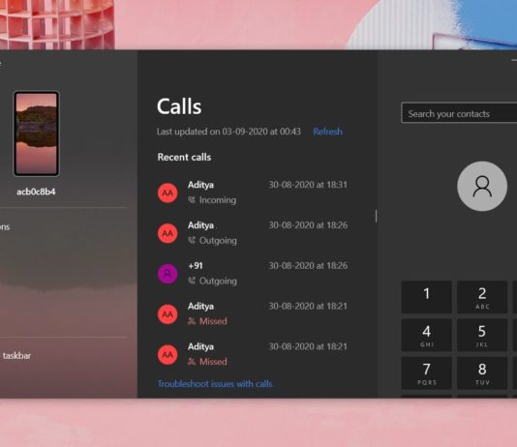Dial digit 8 TUV on the keypad
Image resolution: width=517 pixels, height=447 pixels.
pos(482,372)
